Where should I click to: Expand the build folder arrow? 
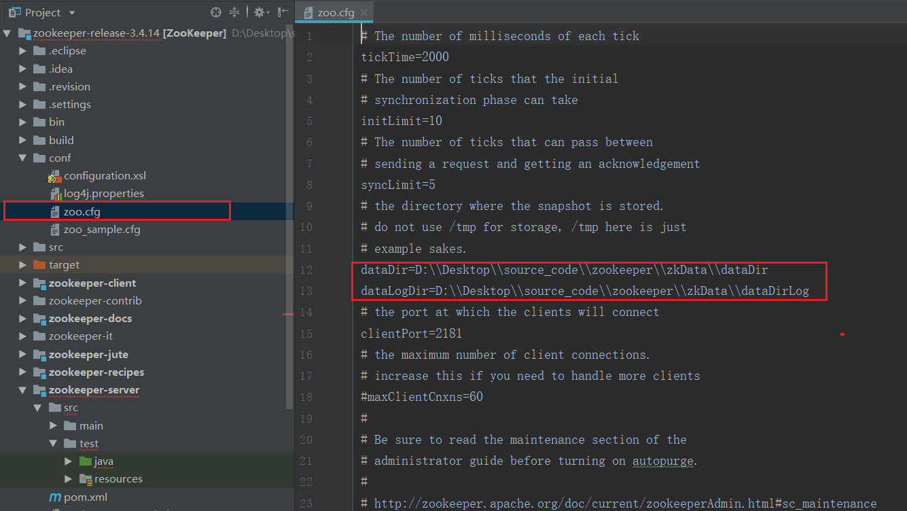point(23,140)
